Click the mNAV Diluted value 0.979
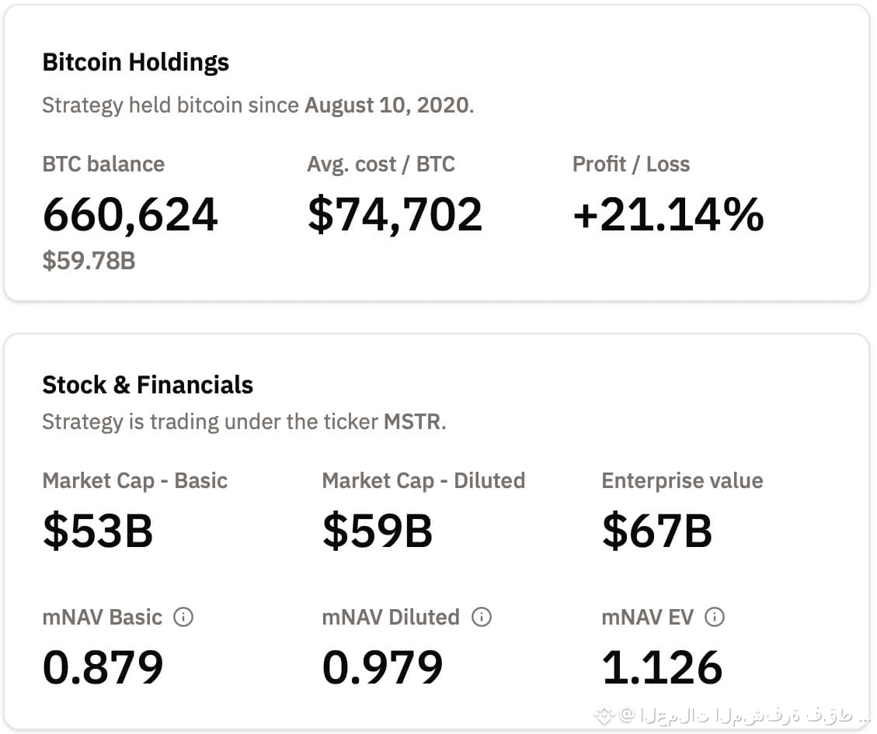The width and height of the screenshot is (877, 734). click(x=382, y=666)
